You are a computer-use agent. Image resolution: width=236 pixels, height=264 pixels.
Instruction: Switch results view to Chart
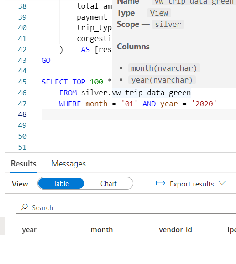[108, 183]
